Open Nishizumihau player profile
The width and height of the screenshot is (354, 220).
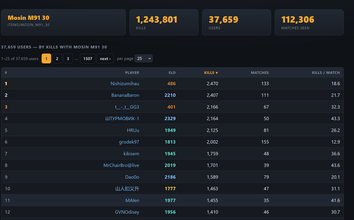[x=125, y=84]
